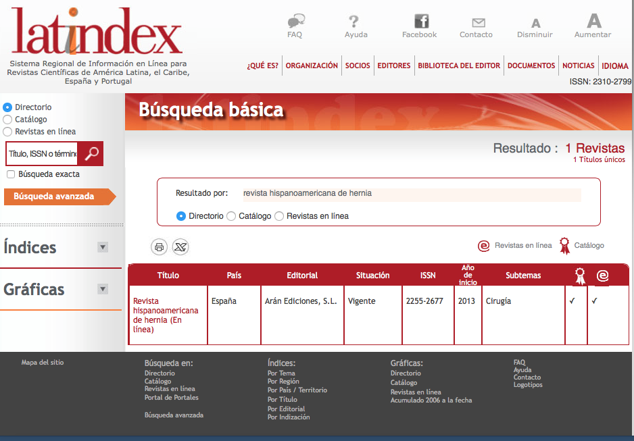Expand the Gráficas panel arrow
The width and height of the screenshot is (634, 441).
[103, 289]
